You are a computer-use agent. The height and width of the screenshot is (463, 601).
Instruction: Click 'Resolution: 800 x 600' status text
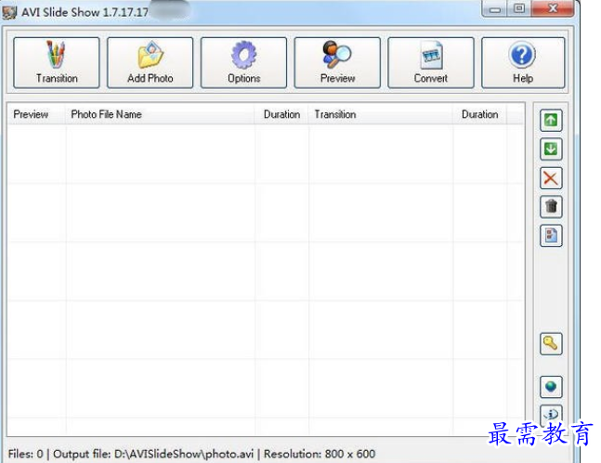(320, 455)
